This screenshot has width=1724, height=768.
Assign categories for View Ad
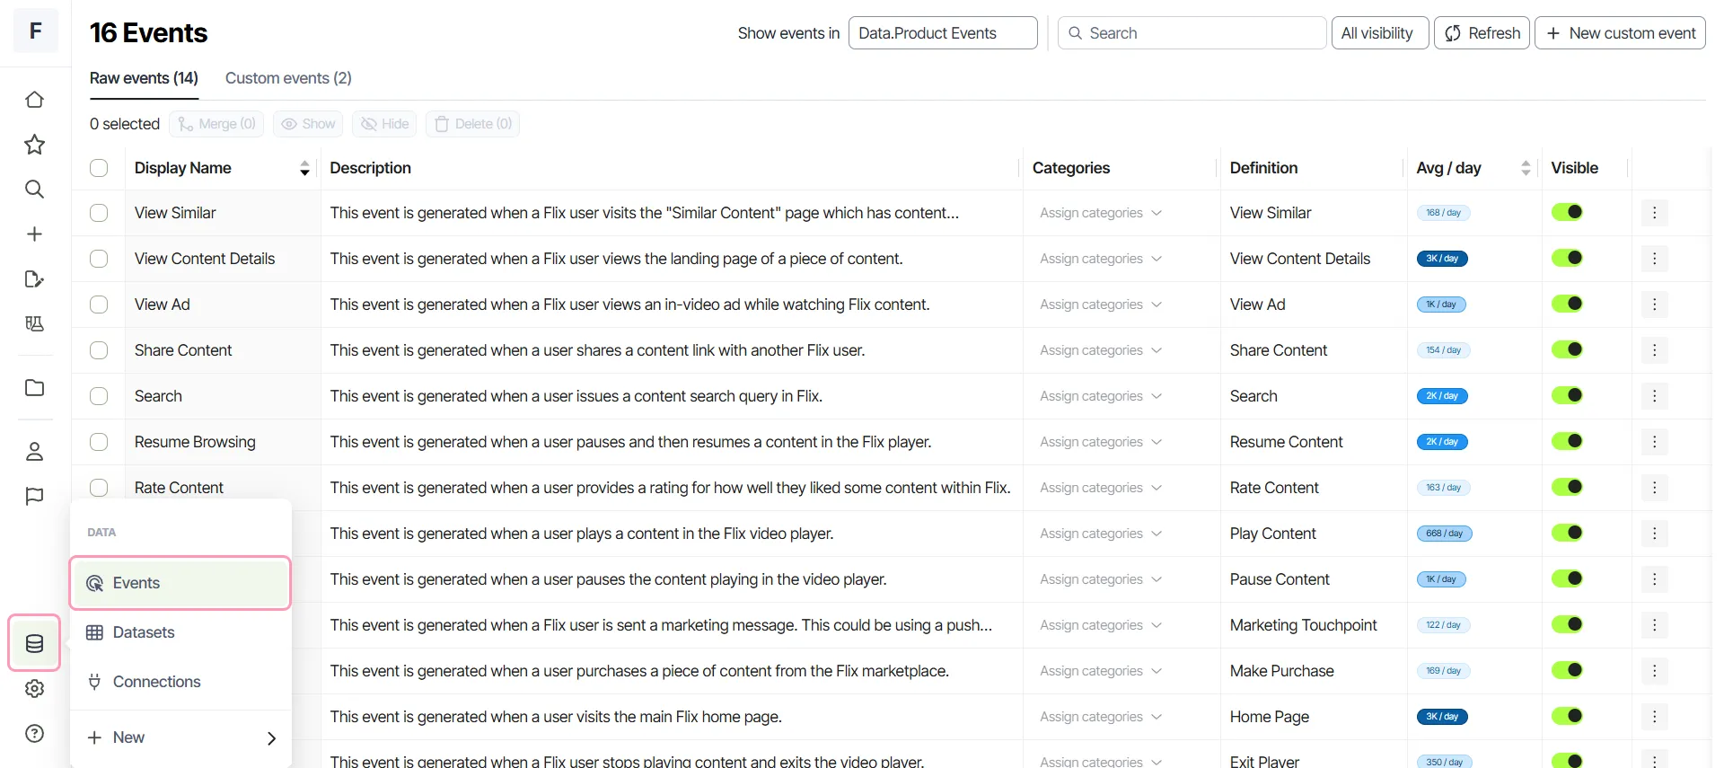click(1101, 305)
